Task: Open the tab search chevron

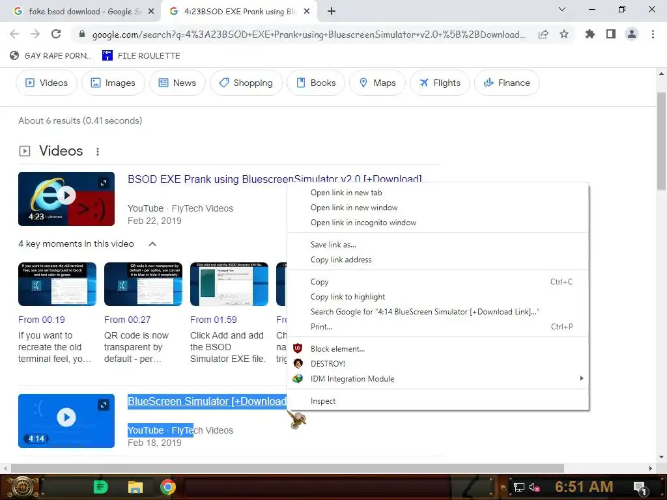Action: pyautogui.click(x=562, y=9)
